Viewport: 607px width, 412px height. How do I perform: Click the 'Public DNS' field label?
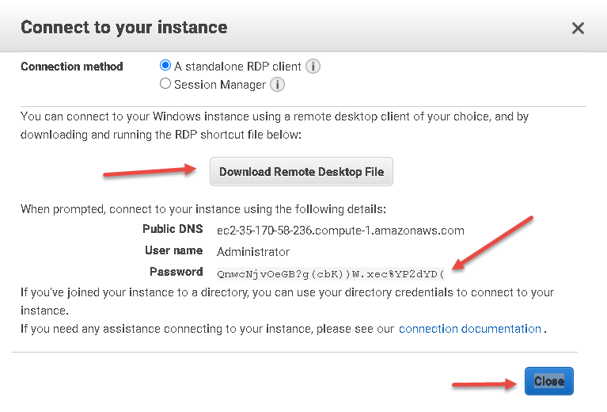point(173,229)
